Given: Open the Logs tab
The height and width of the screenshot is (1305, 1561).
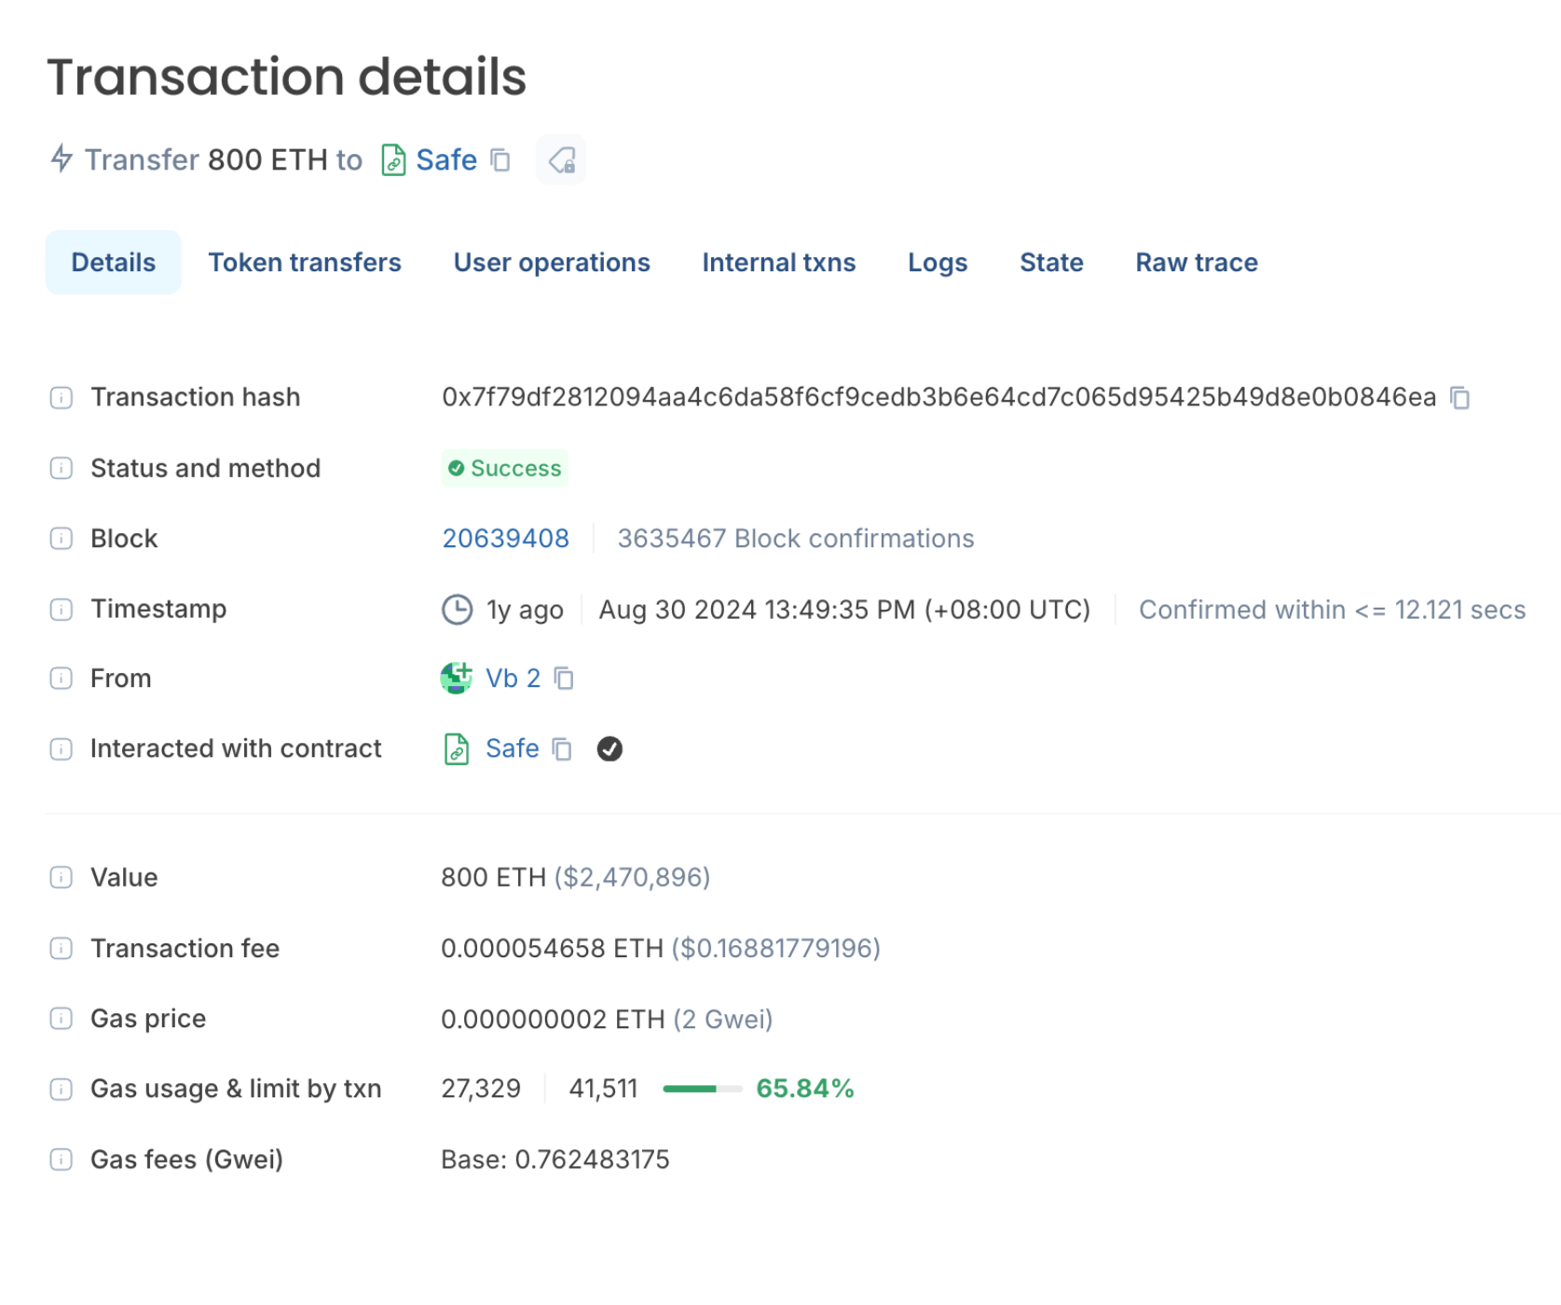Looking at the screenshot, I should 938,262.
